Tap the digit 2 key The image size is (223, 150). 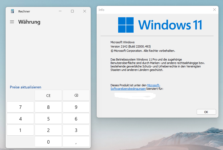pyautogui.click(x=48, y=130)
